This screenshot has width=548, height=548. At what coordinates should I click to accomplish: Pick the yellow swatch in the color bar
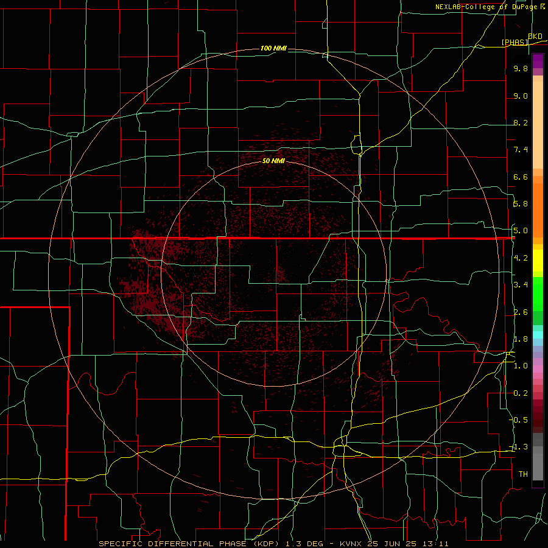tap(538, 261)
